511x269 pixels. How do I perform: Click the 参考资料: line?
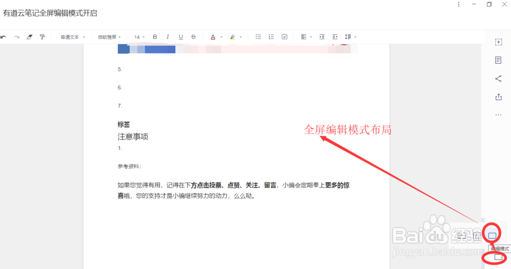coord(129,166)
